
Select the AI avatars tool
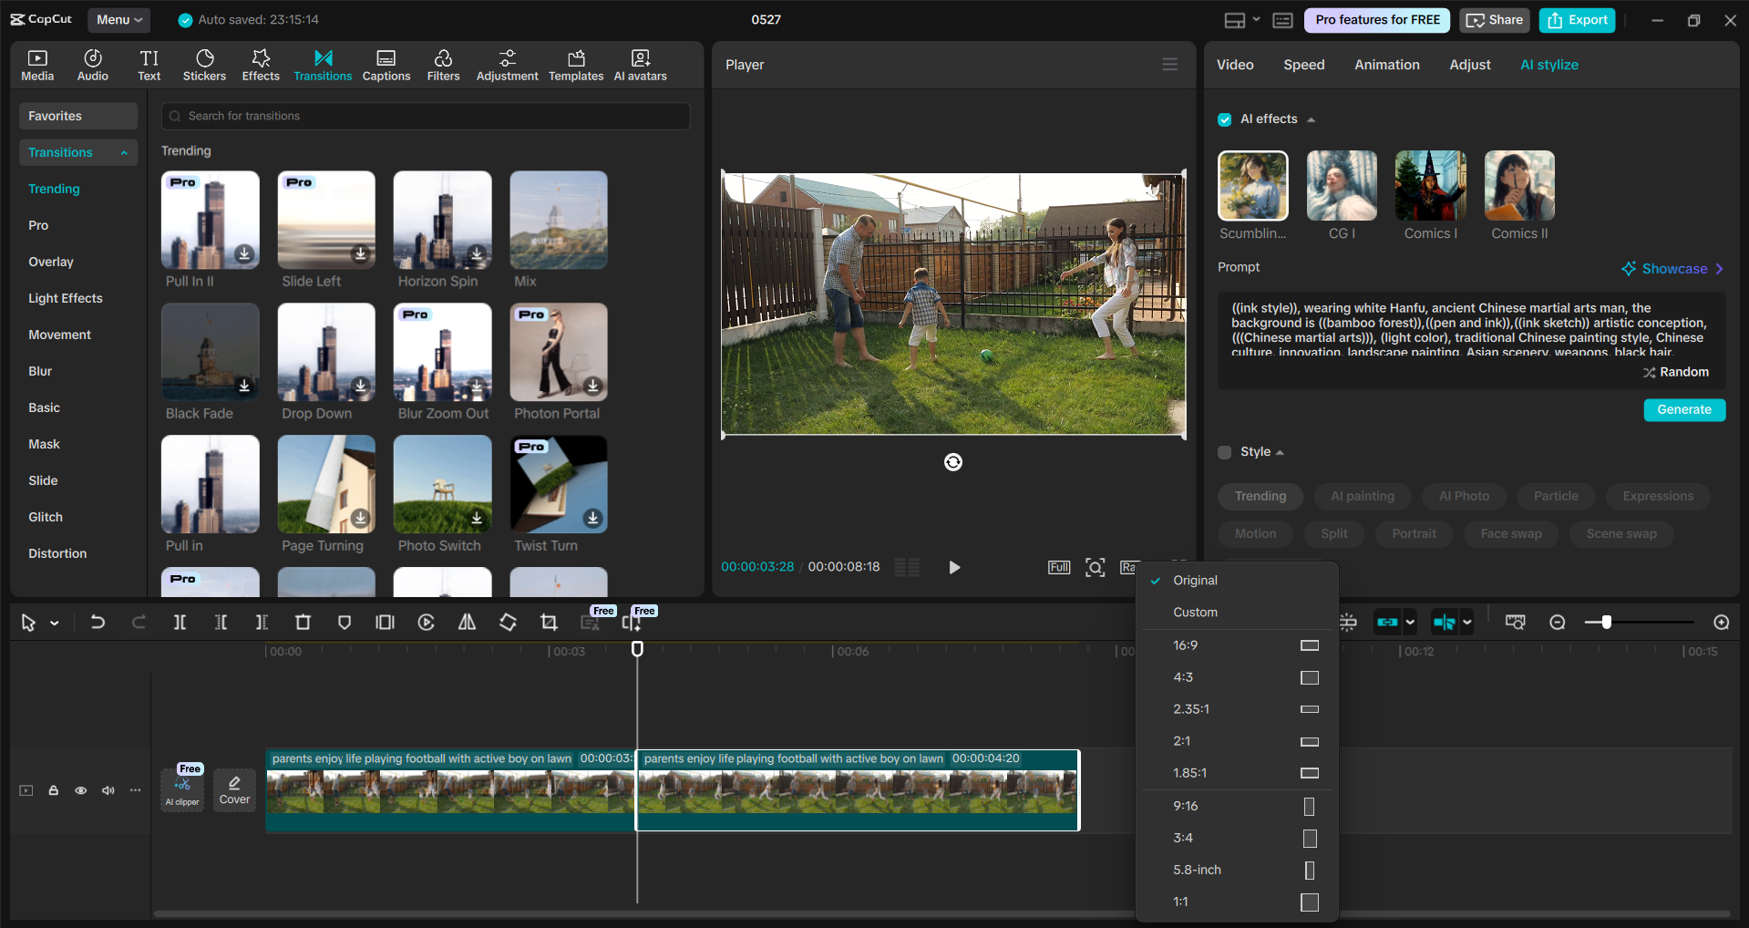coord(639,64)
